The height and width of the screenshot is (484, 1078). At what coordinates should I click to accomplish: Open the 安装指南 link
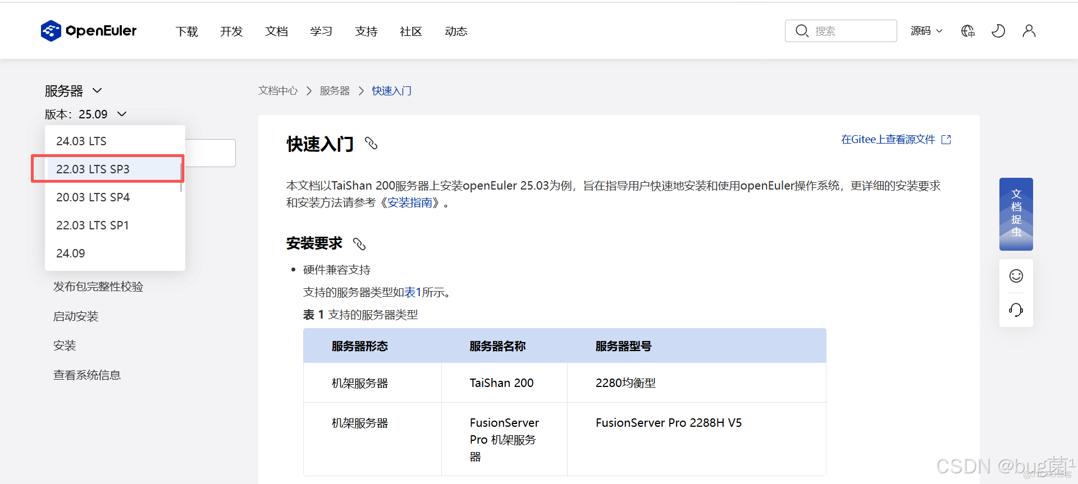[x=410, y=202]
